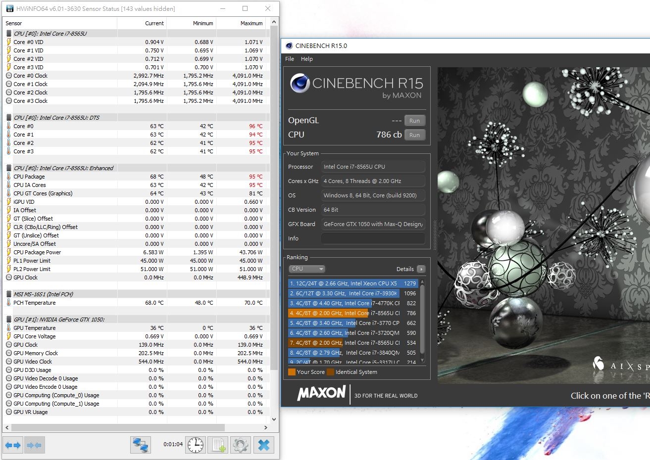Open the Help menu in Cinebench
650x460 pixels.
307,59
